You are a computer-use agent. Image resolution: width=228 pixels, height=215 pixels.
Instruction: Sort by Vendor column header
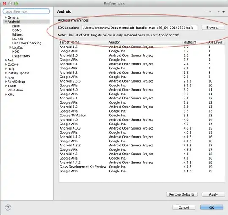click(x=146, y=42)
